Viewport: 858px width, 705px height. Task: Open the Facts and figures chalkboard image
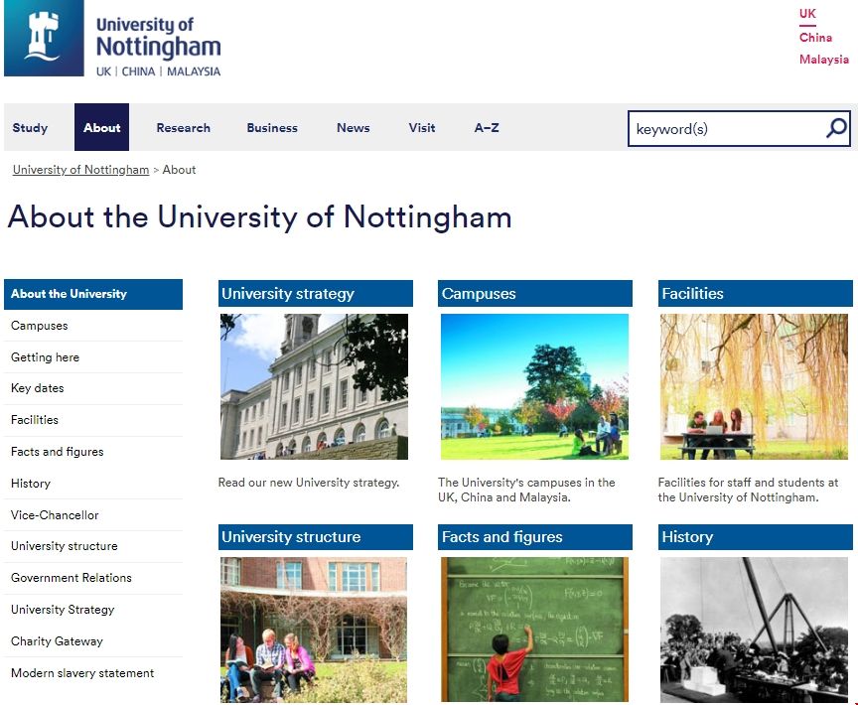pos(534,630)
